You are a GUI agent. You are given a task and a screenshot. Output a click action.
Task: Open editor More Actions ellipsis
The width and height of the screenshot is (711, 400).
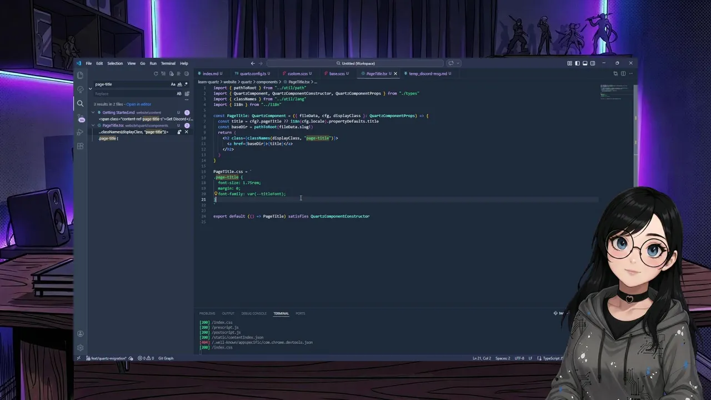(x=630, y=73)
